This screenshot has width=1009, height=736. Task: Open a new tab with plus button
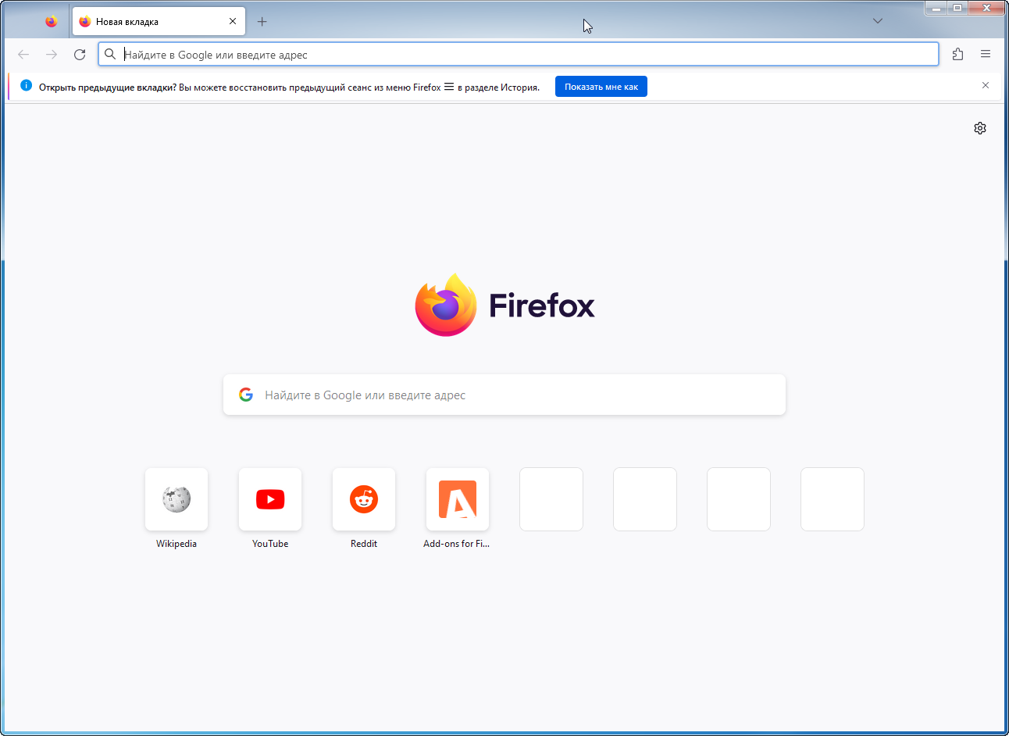262,22
